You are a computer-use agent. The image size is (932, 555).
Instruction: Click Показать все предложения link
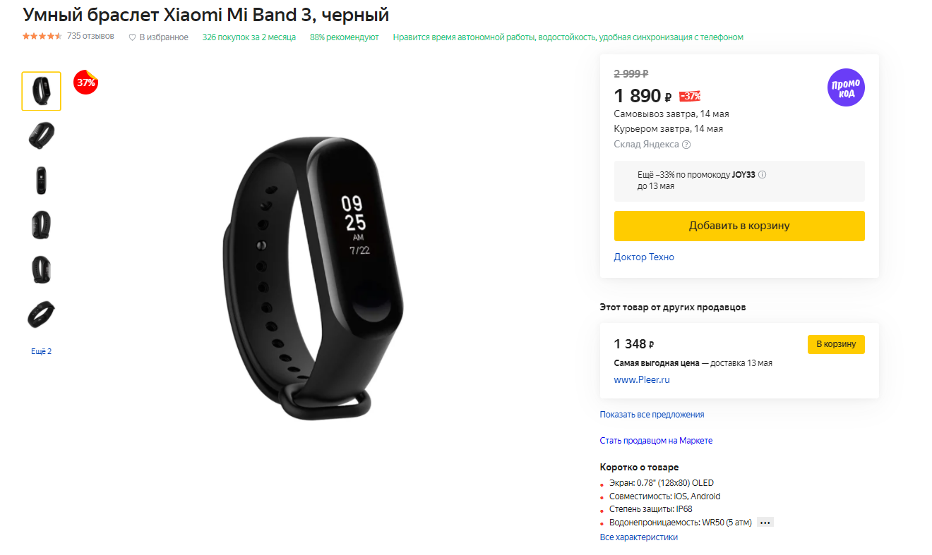652,415
